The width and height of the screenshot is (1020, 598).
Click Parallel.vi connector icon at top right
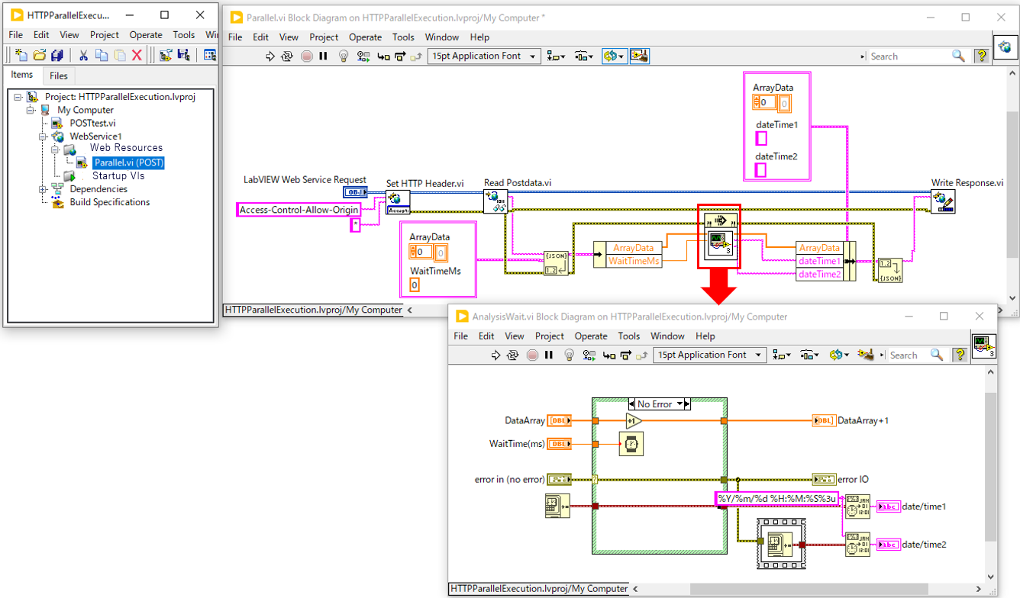tap(1005, 47)
